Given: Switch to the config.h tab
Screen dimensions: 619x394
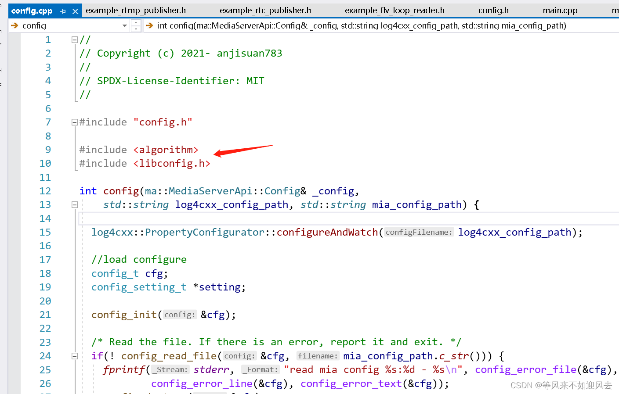Looking at the screenshot, I should click(x=493, y=10).
